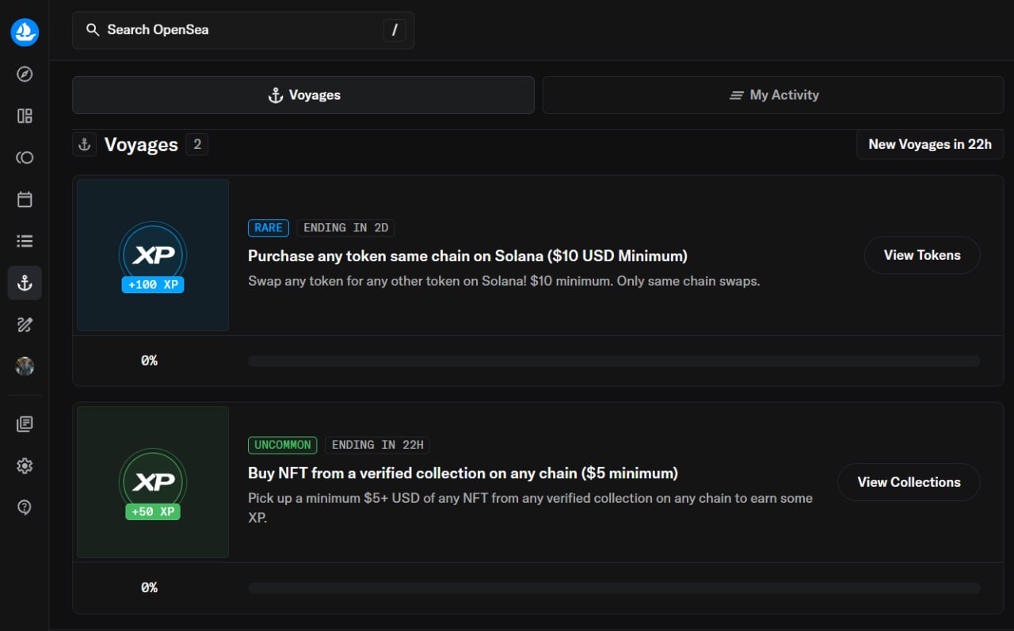1014x631 pixels.
Task: Open the tokens coin icon in sidebar
Action: click(25, 158)
